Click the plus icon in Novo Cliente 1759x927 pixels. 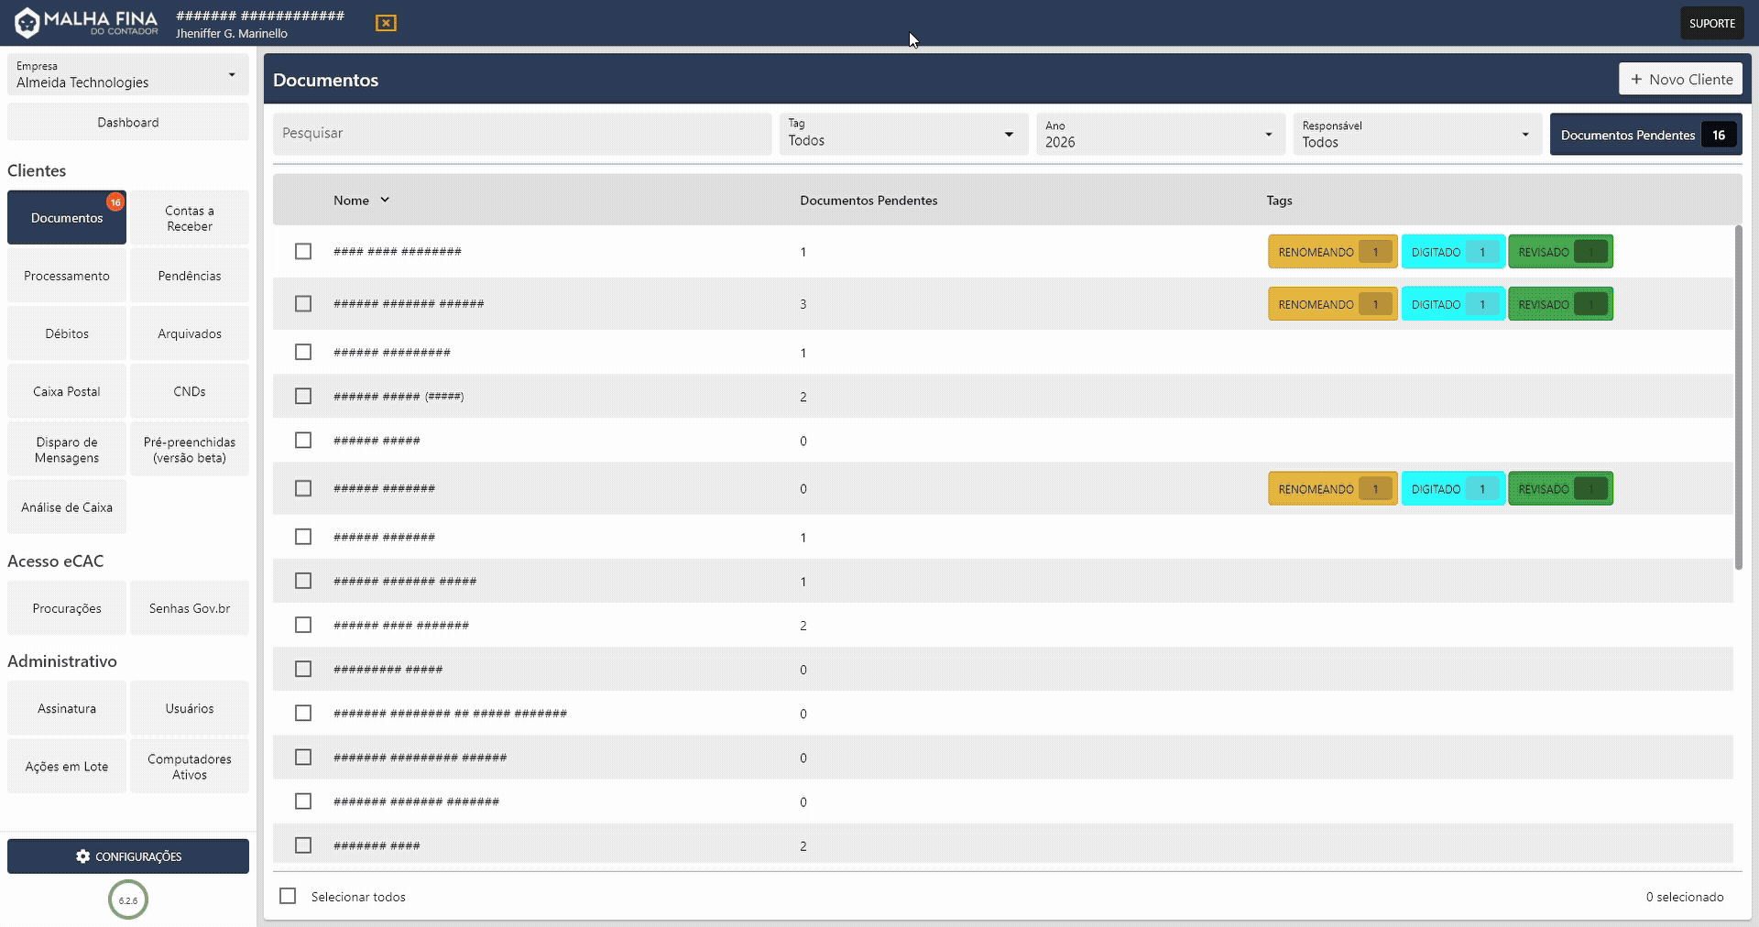point(1636,80)
